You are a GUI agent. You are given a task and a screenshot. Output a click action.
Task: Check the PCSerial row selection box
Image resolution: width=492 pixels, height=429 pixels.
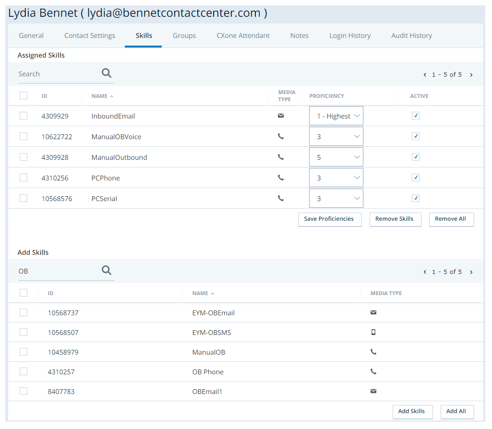tap(24, 198)
